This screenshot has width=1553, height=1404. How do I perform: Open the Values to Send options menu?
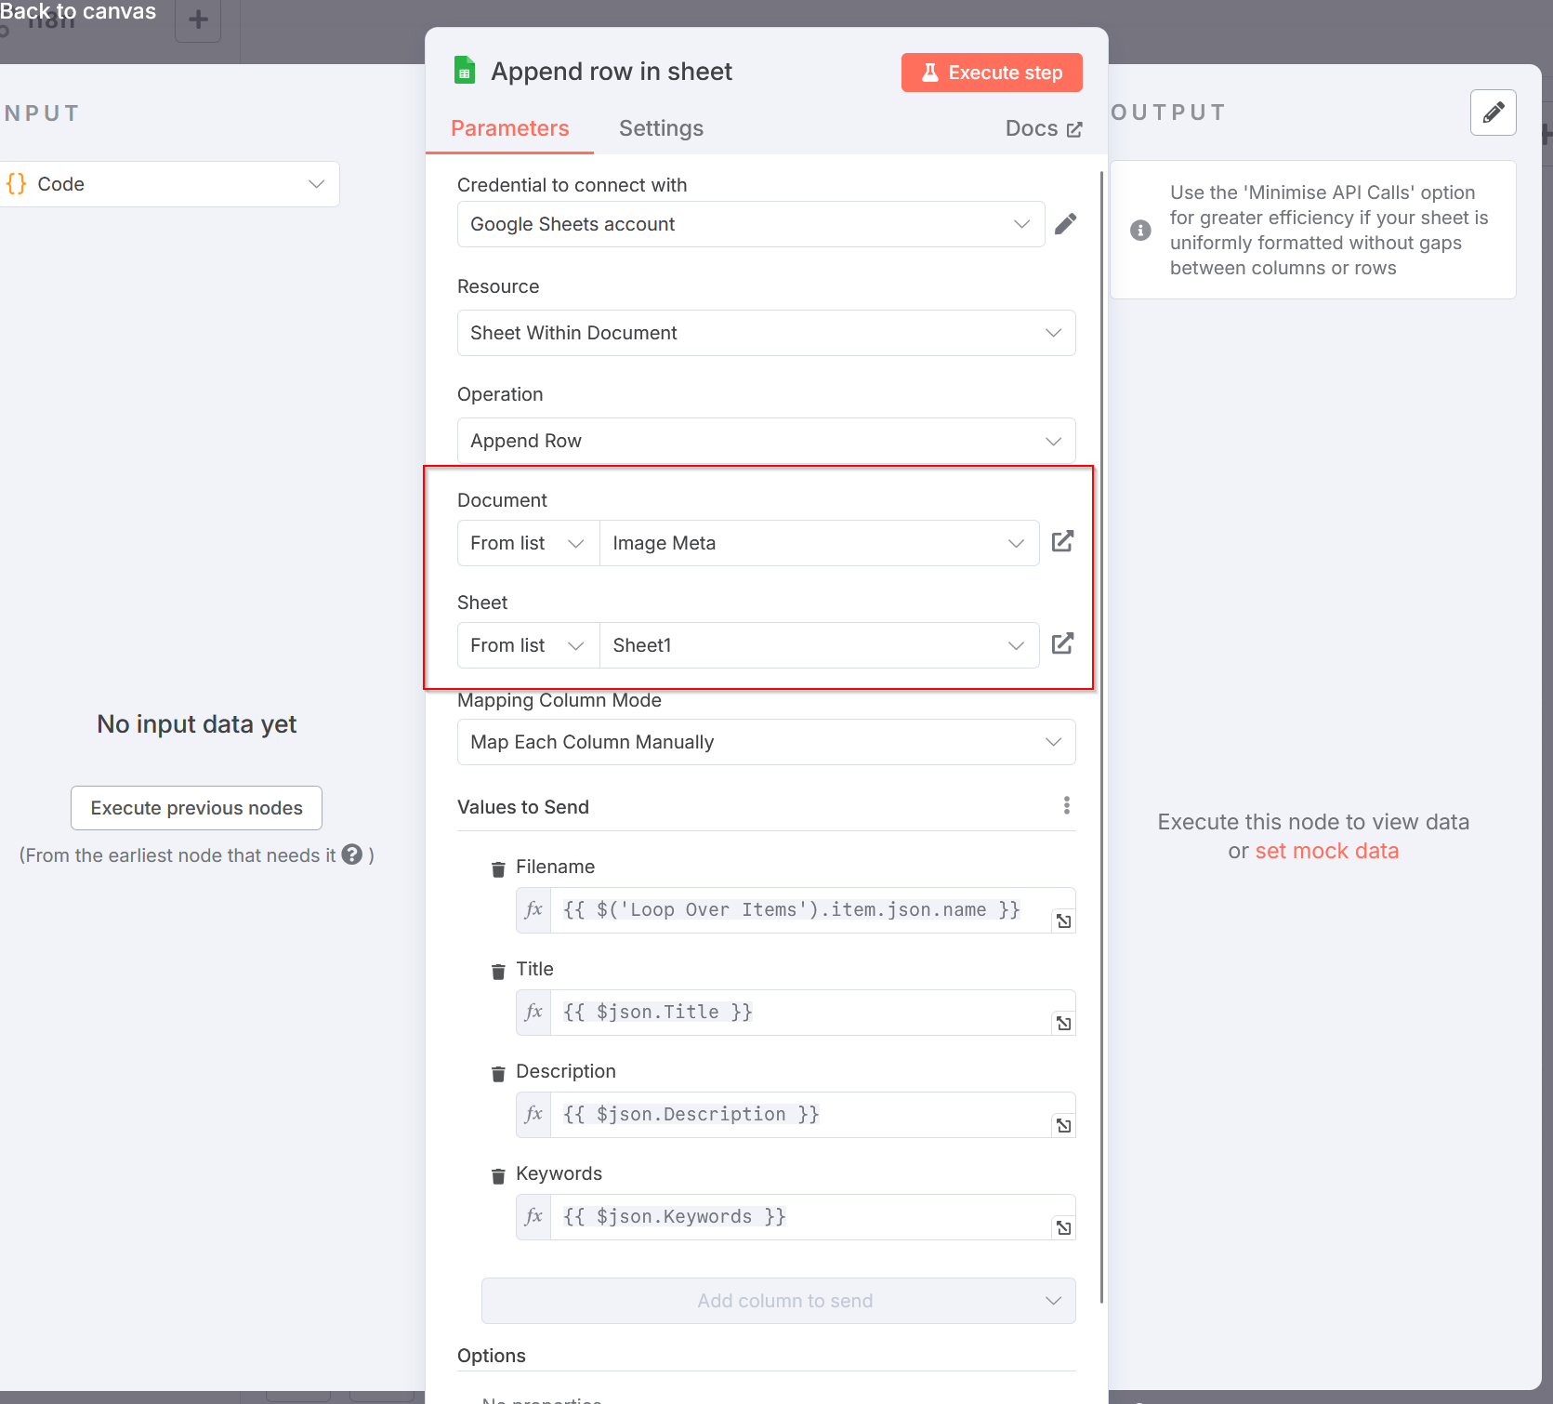[1066, 805]
